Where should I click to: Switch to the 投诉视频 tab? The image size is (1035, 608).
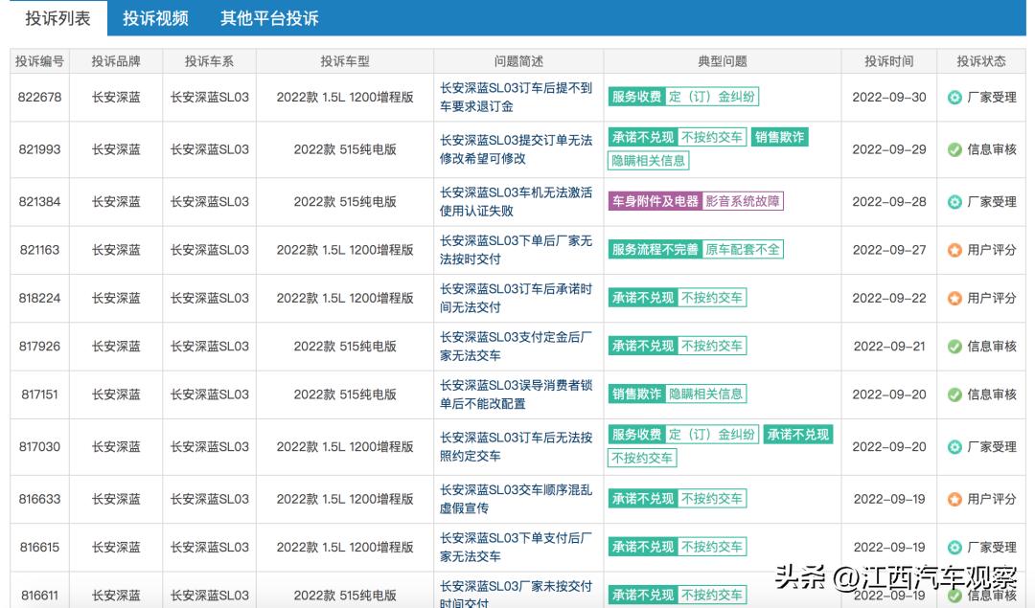155,17
